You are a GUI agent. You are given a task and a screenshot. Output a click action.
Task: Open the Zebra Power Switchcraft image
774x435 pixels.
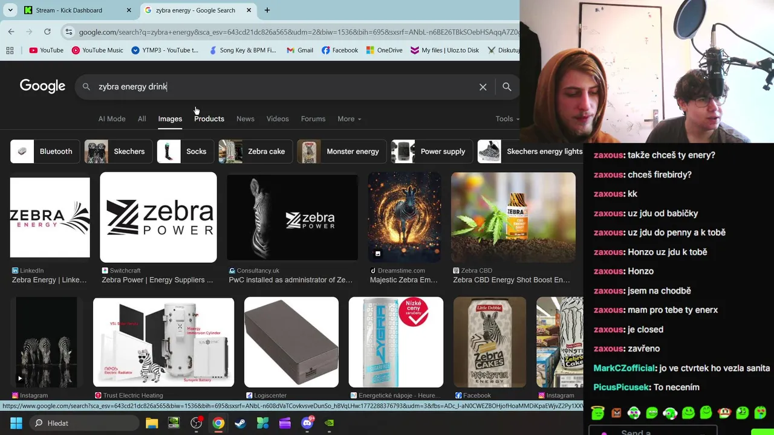pos(158,217)
